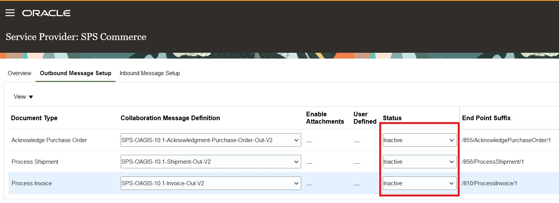Screen dimensions: 559x203
Task: Select the Process Shipment row label
Action: [35, 162]
